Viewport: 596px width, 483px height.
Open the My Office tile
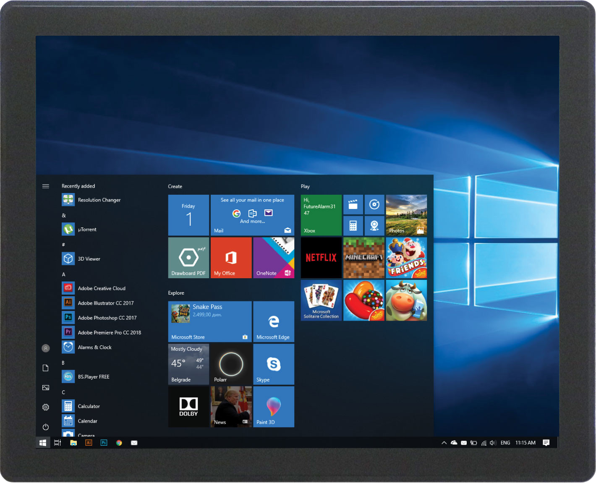click(x=231, y=258)
